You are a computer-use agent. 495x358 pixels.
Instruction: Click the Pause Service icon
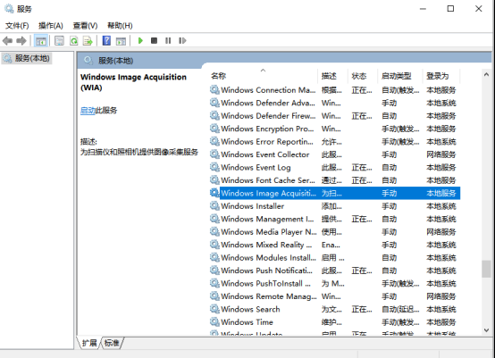coord(168,41)
